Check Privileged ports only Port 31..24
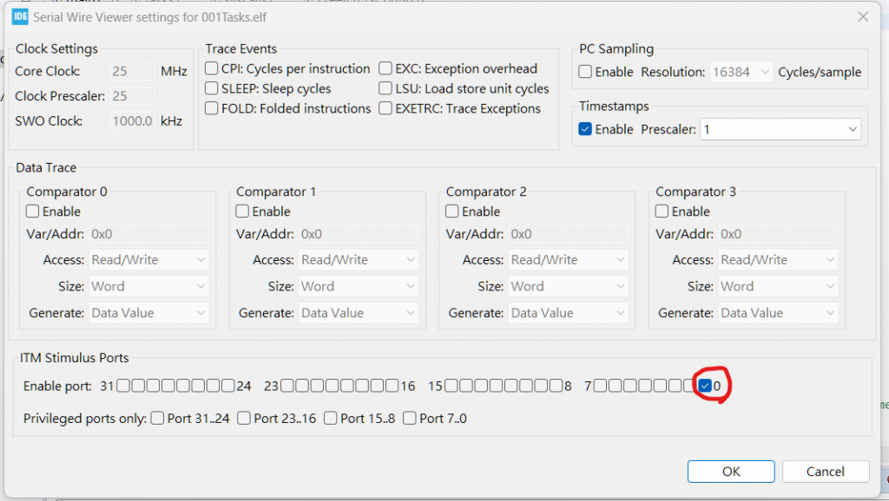This screenshot has width=889, height=501. tap(157, 418)
